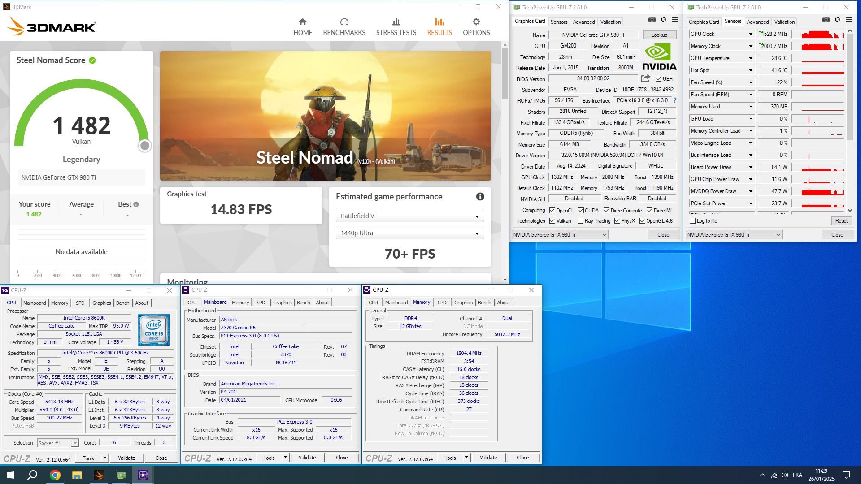Open the Bench tab in CPU-Z Mainboard window

pyautogui.click(x=303, y=302)
